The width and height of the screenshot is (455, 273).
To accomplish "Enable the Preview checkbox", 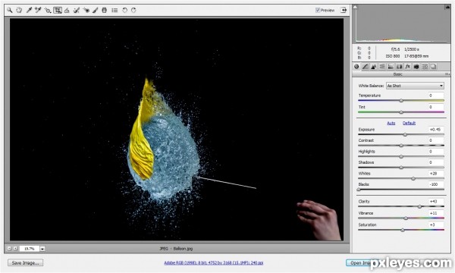I will coord(318,10).
